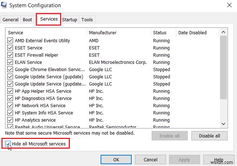This screenshot has width=237, height=166.
Task: Click the Disable all button
Action: click(209, 136)
